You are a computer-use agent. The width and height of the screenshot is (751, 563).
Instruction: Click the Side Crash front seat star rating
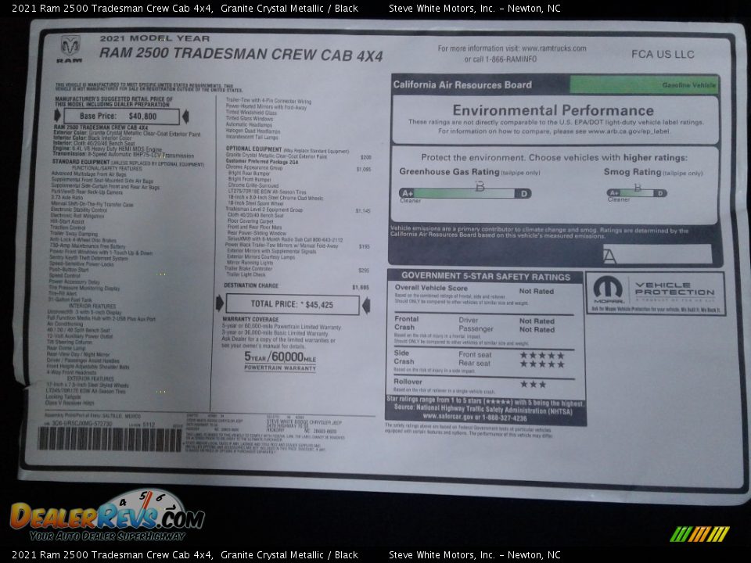(x=542, y=355)
